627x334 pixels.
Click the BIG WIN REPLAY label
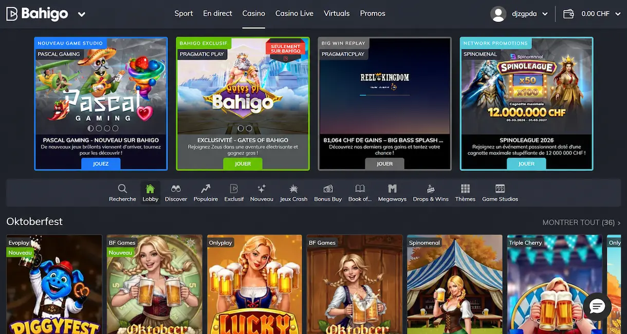pos(343,43)
